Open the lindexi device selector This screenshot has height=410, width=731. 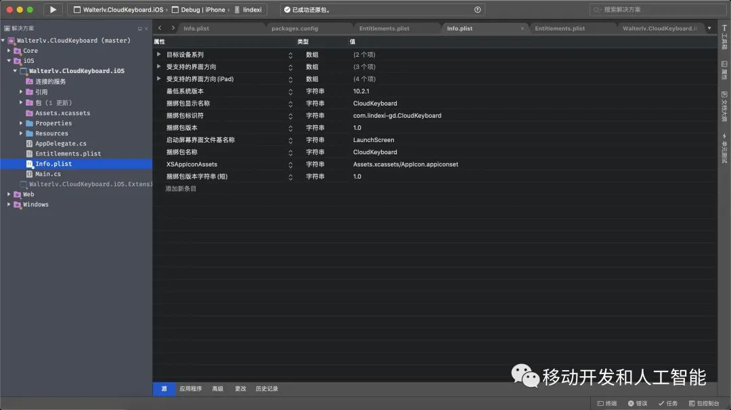coord(248,9)
